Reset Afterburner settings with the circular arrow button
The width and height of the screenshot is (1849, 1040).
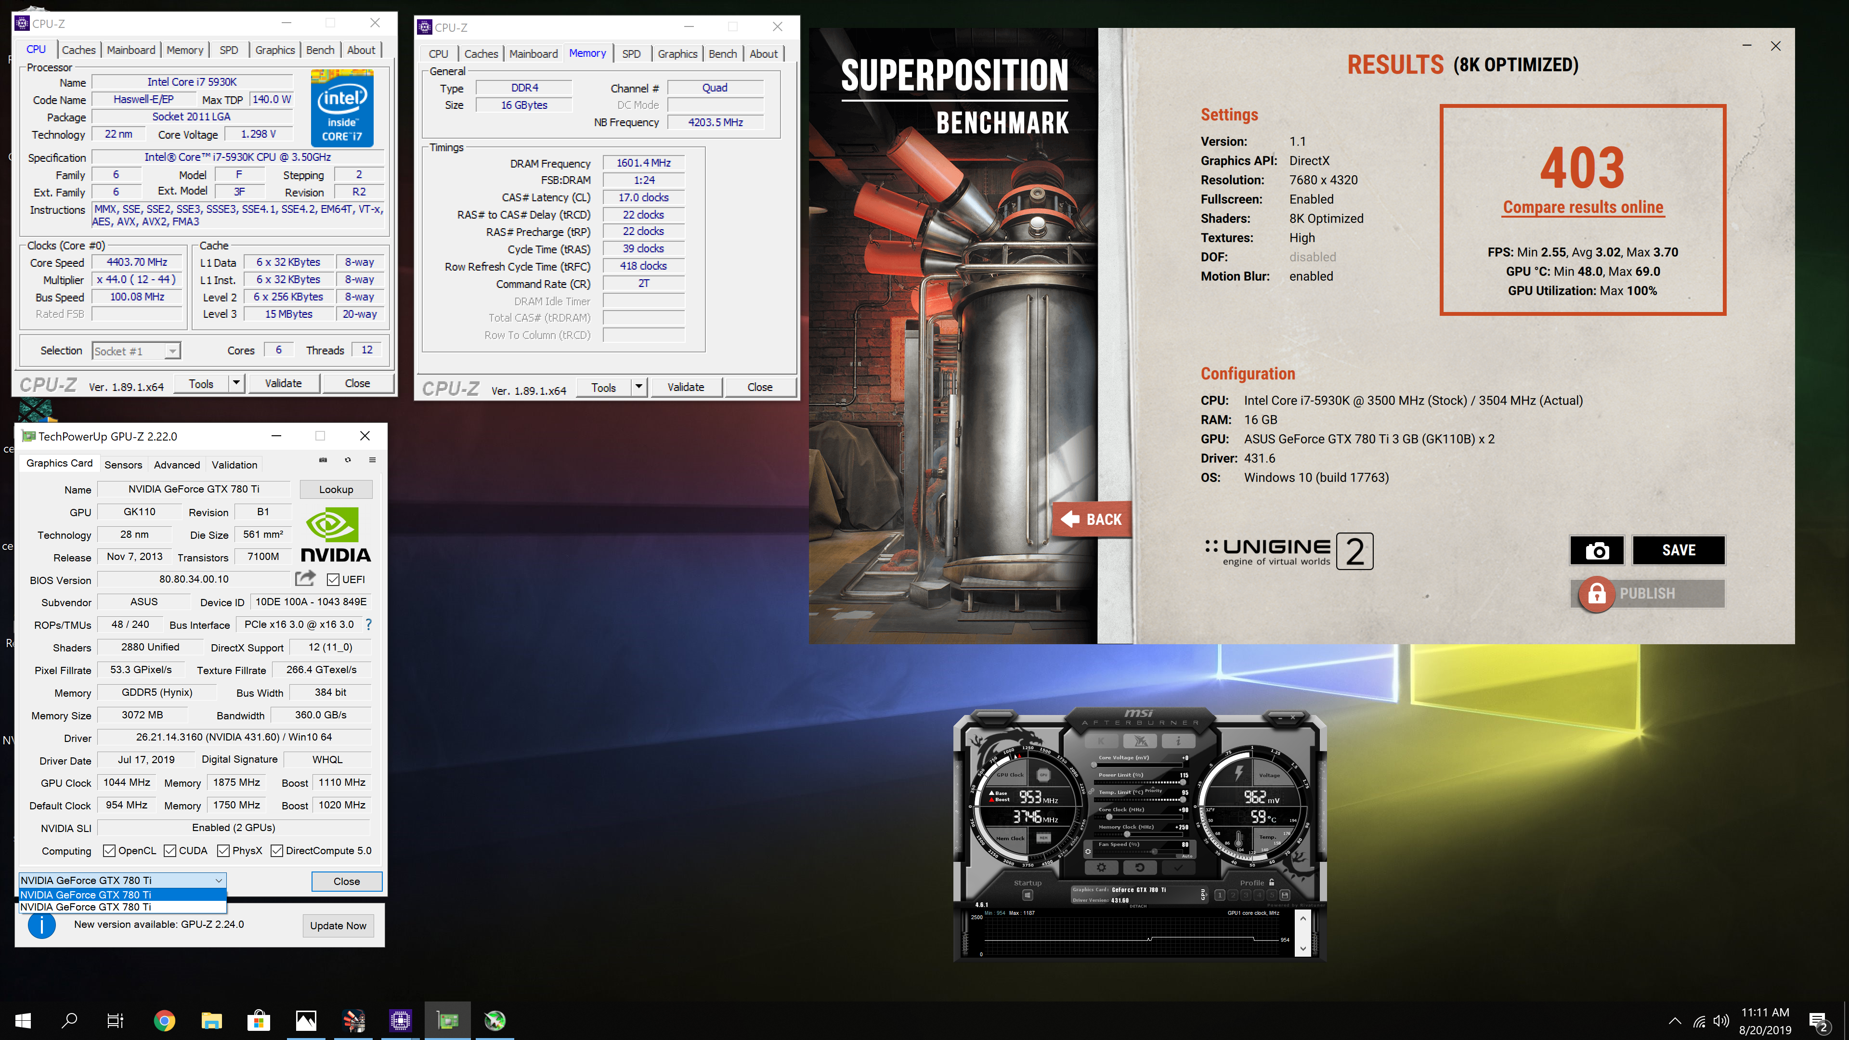1141,868
